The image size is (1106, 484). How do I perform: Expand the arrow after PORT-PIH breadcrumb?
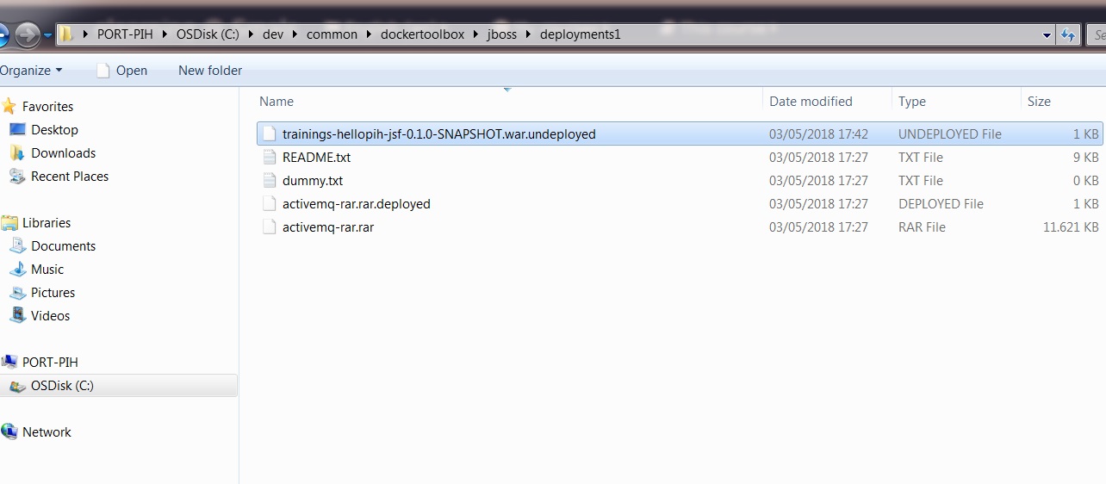pos(165,34)
